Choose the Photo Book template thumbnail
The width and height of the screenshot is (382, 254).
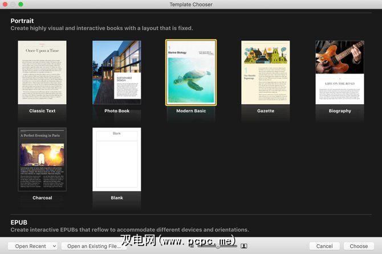click(117, 72)
